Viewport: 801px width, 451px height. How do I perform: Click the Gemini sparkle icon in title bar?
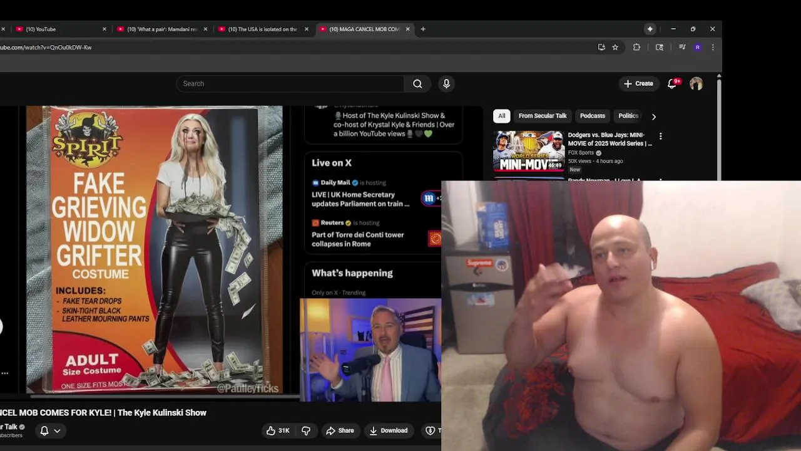pos(650,29)
